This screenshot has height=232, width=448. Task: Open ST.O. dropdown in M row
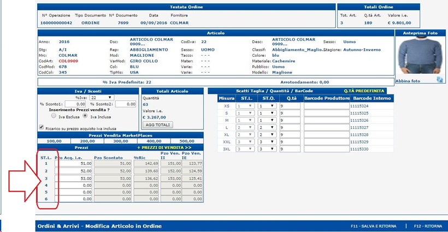coord(267,120)
